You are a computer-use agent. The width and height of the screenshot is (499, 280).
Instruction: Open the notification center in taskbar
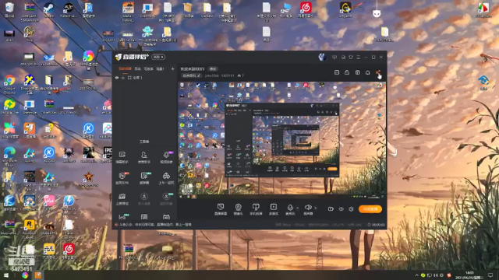490,275
